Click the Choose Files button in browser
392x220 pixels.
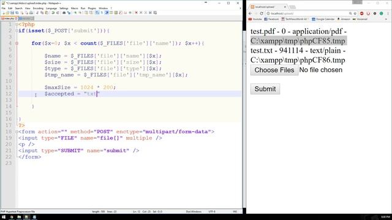click(x=274, y=70)
